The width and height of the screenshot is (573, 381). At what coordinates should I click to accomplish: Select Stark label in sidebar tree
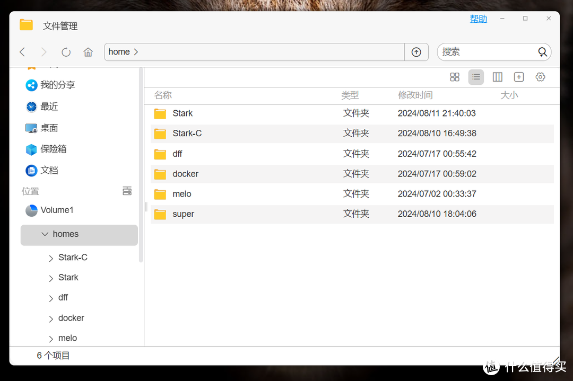[68, 278]
